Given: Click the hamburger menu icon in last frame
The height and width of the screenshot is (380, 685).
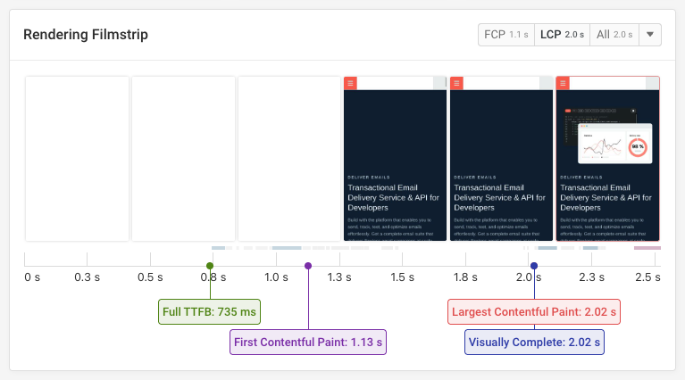Looking at the screenshot, I should pos(563,83).
